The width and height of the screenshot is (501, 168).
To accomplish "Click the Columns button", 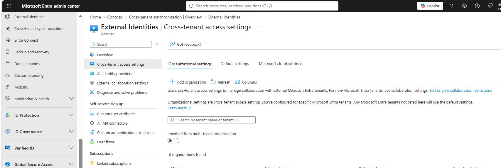I will tap(246, 82).
